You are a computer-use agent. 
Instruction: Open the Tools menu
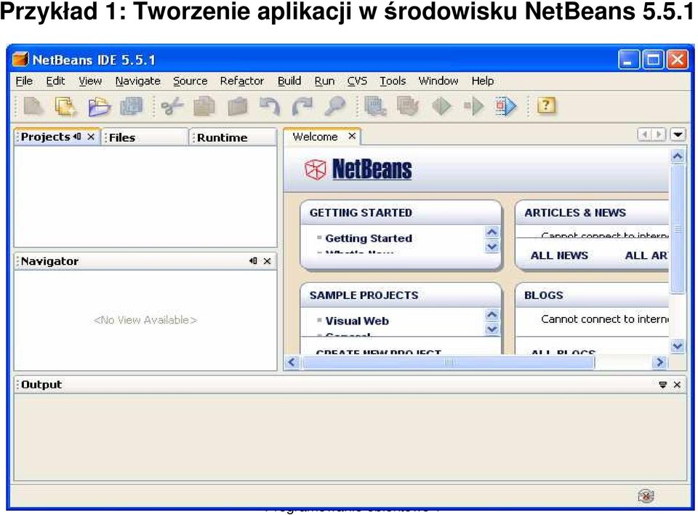click(x=393, y=81)
